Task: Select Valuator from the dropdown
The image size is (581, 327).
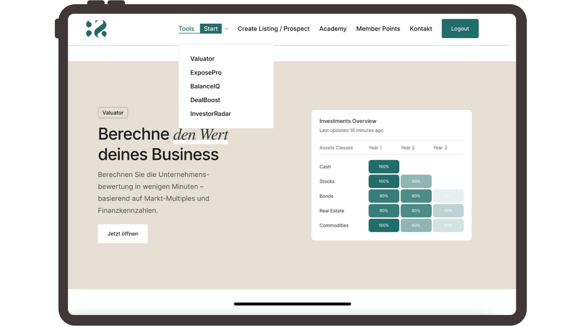Action: point(202,59)
